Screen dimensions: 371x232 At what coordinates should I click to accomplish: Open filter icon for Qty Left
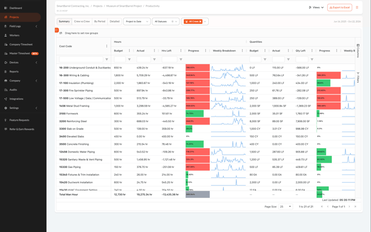(312, 60)
